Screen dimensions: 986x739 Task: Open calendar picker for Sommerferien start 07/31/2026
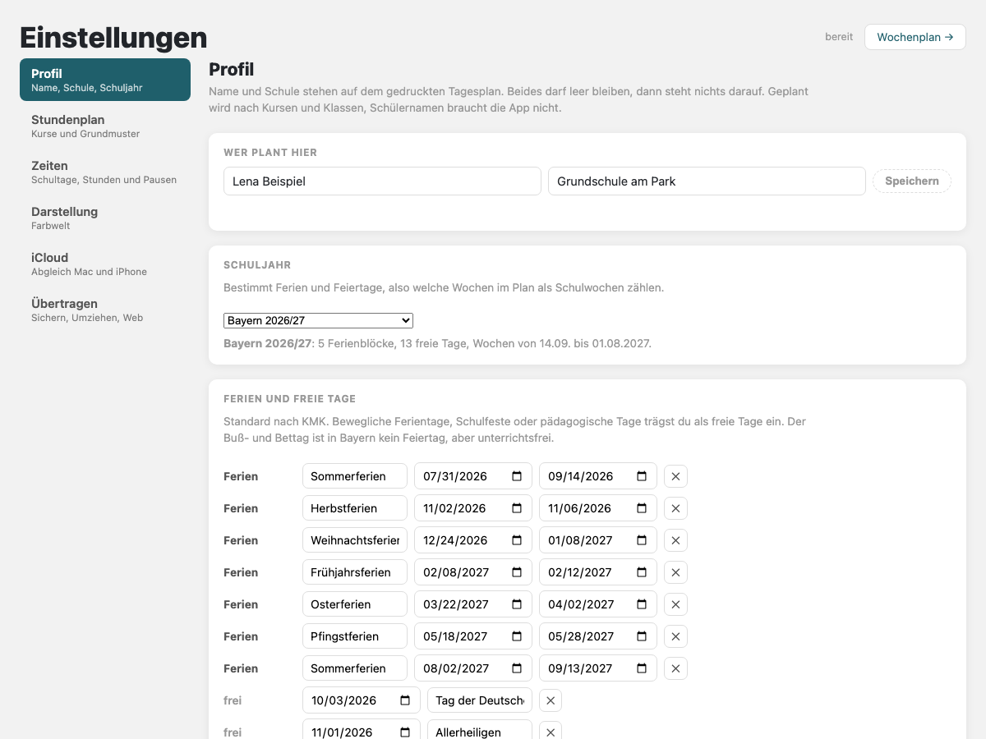517,476
